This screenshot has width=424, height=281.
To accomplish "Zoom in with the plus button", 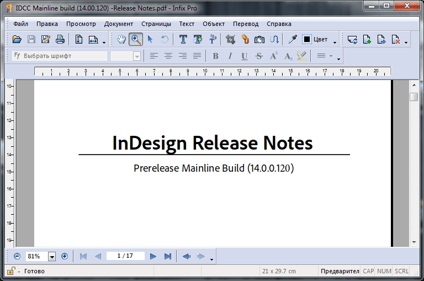I will [x=65, y=256].
